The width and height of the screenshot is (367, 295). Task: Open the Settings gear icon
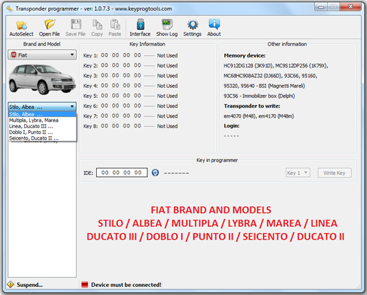[x=192, y=28]
